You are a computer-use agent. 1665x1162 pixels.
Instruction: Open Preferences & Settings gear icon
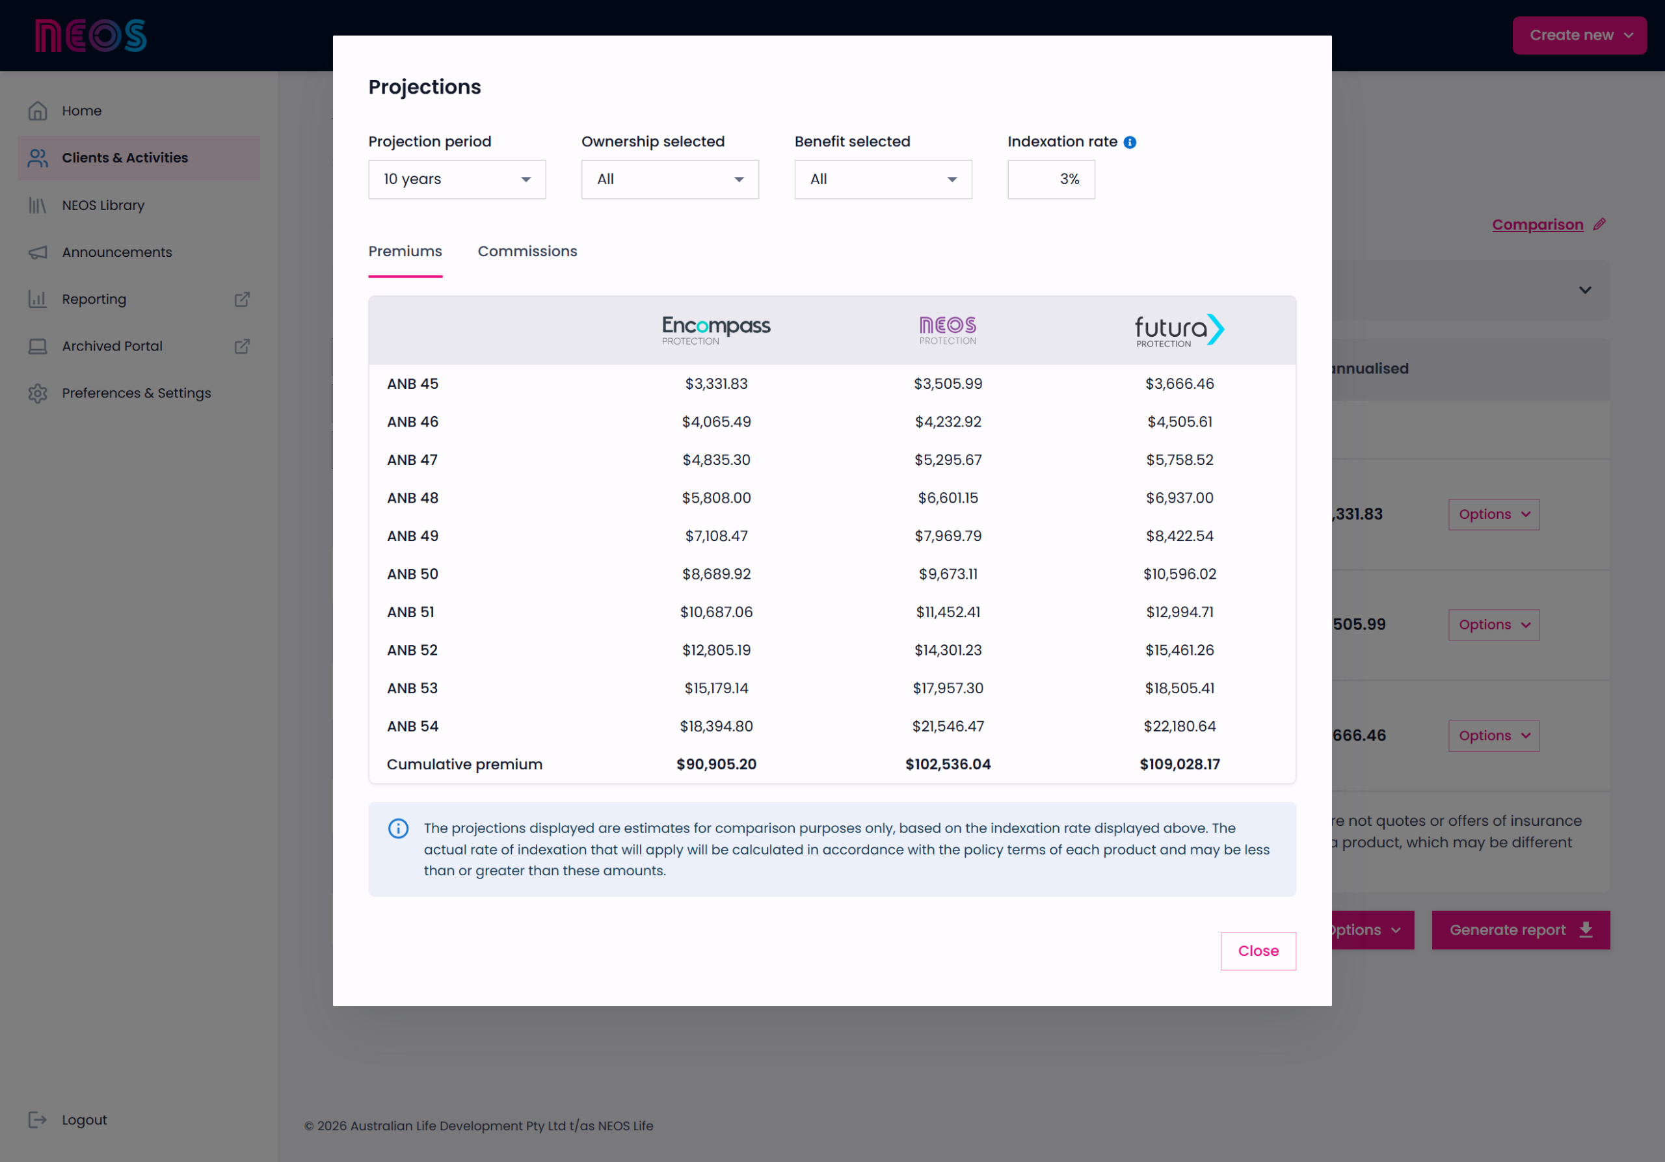[38, 393]
